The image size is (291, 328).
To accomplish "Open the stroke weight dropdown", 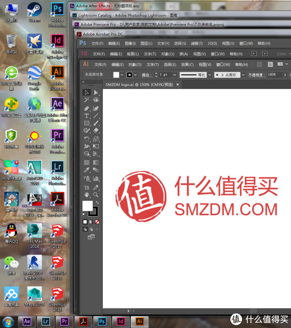I will tap(175, 75).
